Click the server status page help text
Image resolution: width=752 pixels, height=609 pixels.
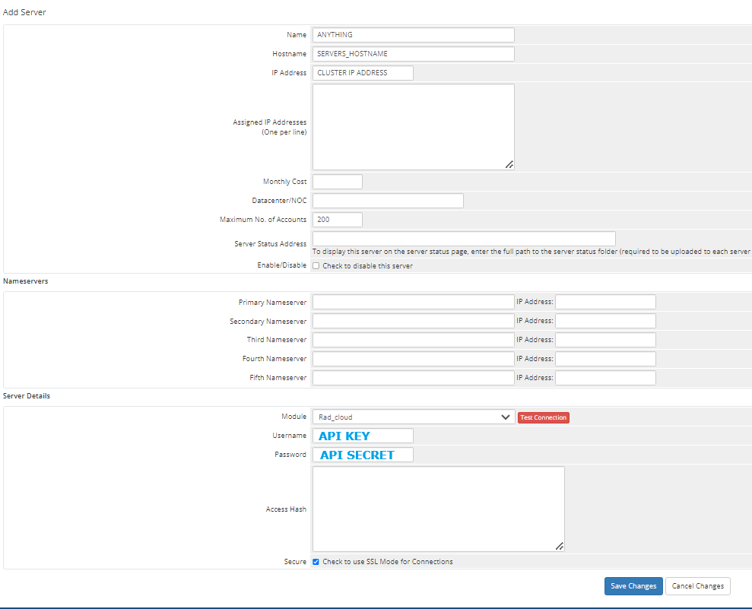tap(531, 252)
